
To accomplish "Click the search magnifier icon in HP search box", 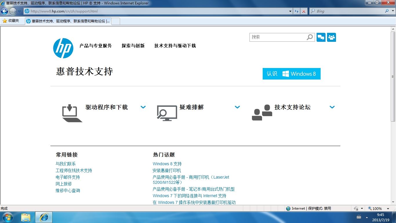I will [310, 37].
